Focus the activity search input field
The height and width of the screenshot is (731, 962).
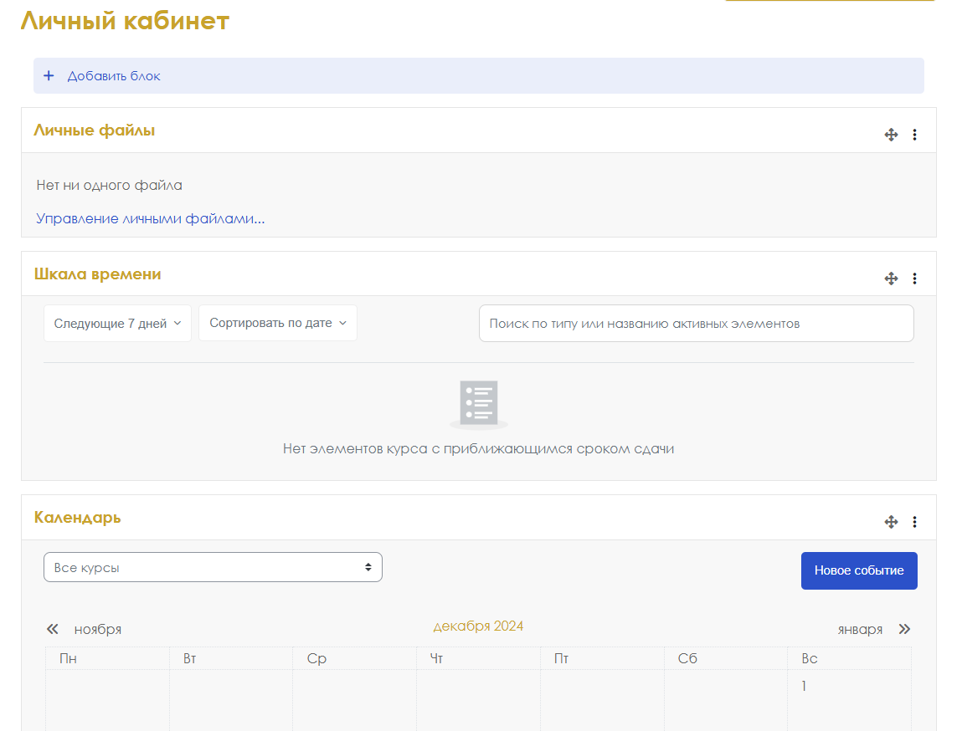(696, 324)
